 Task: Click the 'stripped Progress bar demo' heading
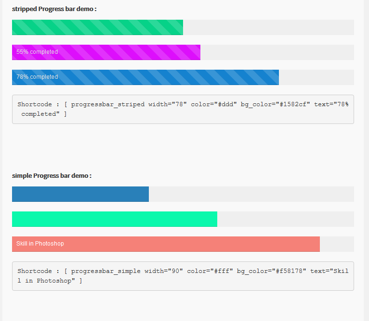(x=54, y=9)
